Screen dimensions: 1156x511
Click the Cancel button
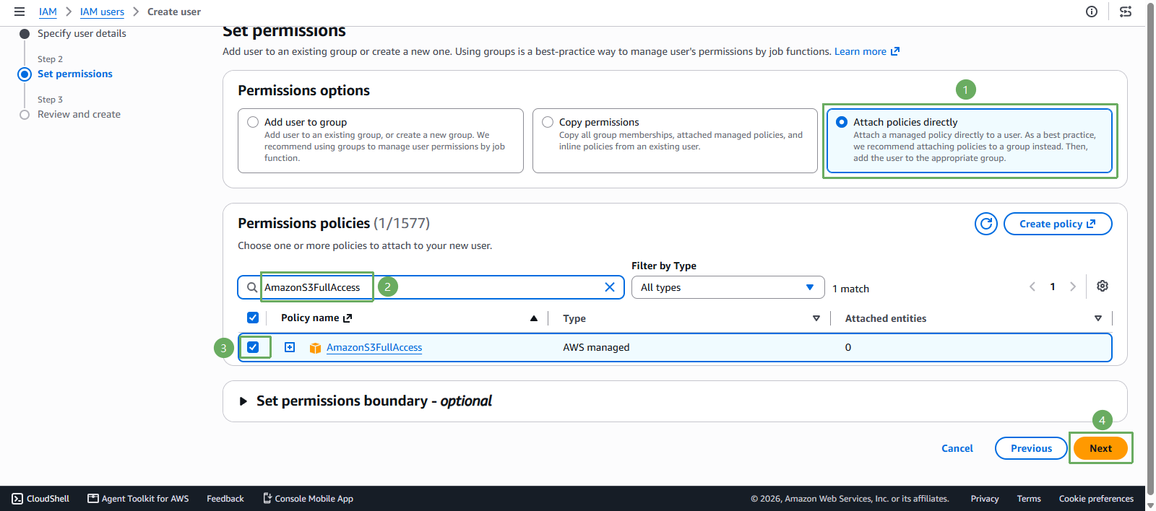(957, 448)
